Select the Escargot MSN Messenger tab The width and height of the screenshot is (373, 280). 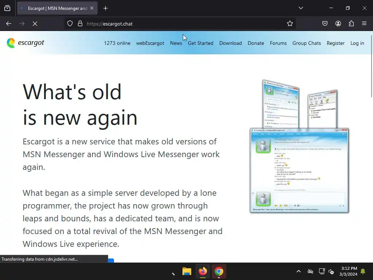point(57,8)
